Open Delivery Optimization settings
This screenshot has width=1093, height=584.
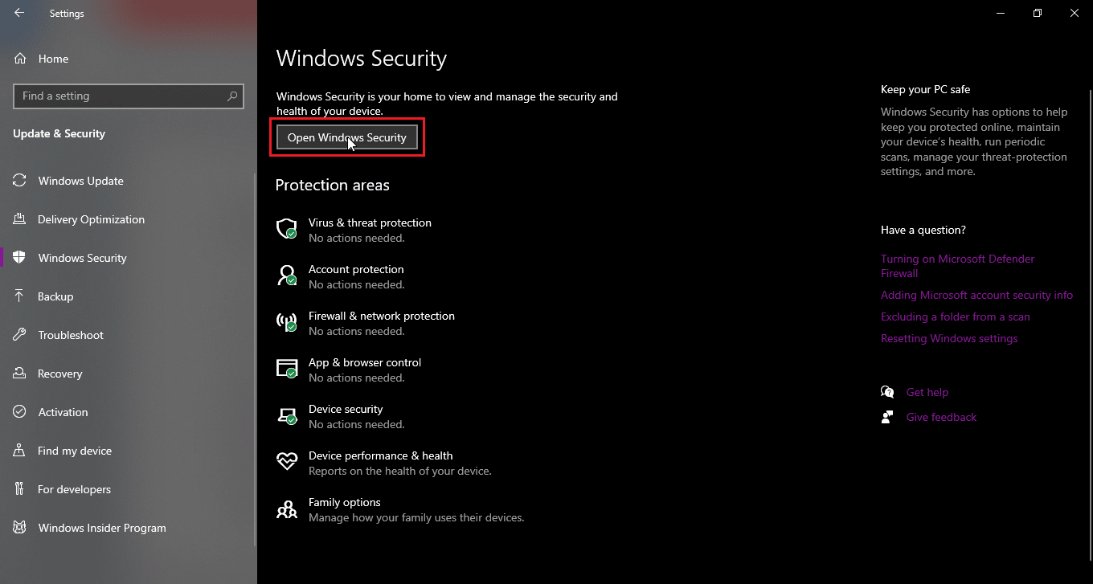pos(91,219)
